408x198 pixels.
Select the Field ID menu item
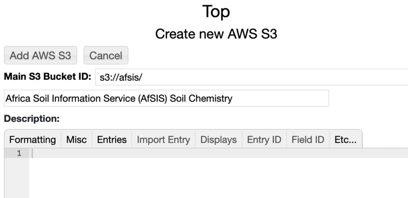coord(308,140)
